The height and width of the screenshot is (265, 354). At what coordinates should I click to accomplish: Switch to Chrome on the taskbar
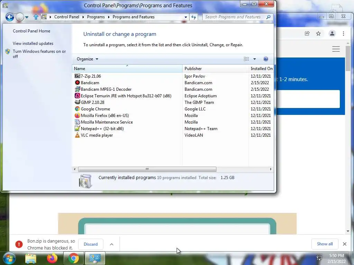coord(73,258)
